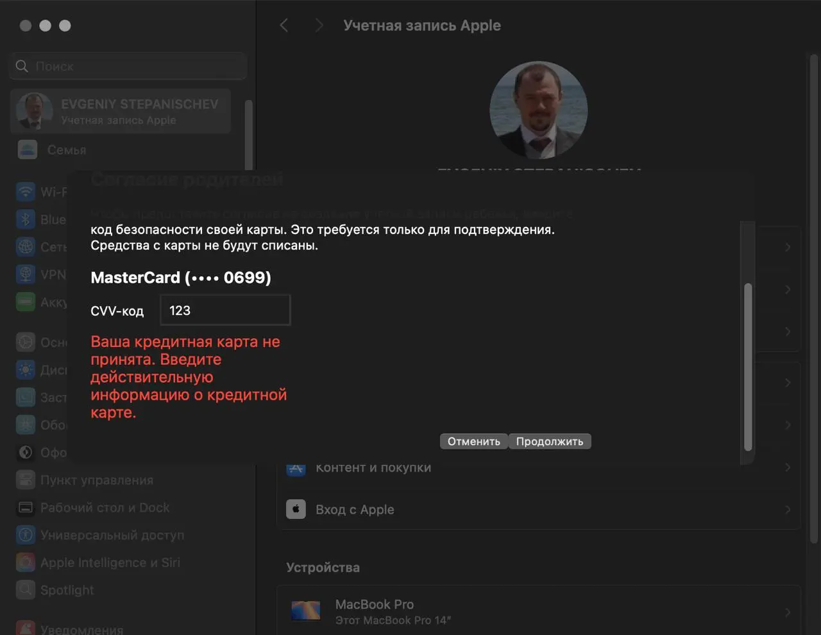
Task: Open EVGENIY STEPANISCHEV account row
Action: tap(121, 111)
